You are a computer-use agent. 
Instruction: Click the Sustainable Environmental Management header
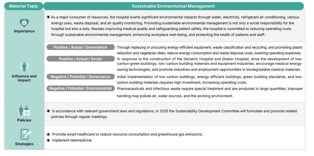[173, 6]
